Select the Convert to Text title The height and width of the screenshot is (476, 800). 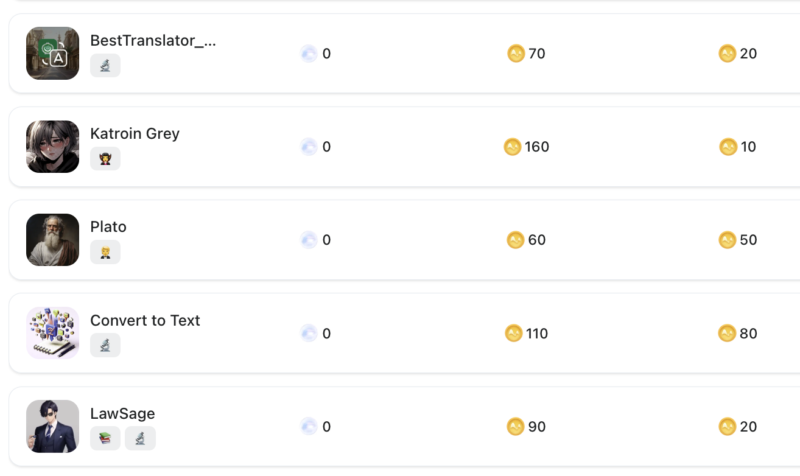click(x=145, y=320)
